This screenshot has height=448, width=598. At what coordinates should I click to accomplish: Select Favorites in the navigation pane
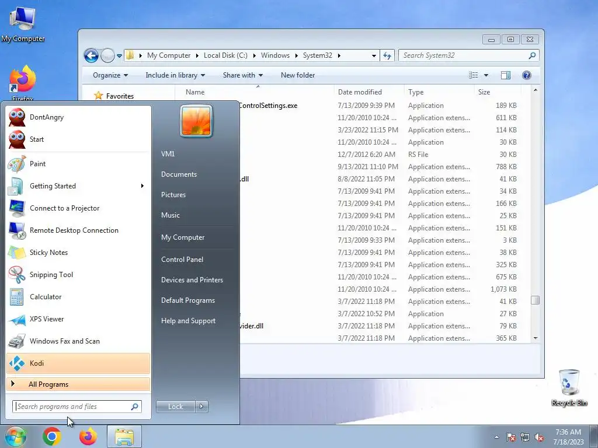click(x=120, y=96)
